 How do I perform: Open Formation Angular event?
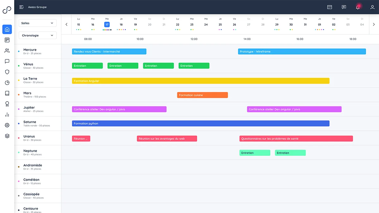[x=201, y=81]
